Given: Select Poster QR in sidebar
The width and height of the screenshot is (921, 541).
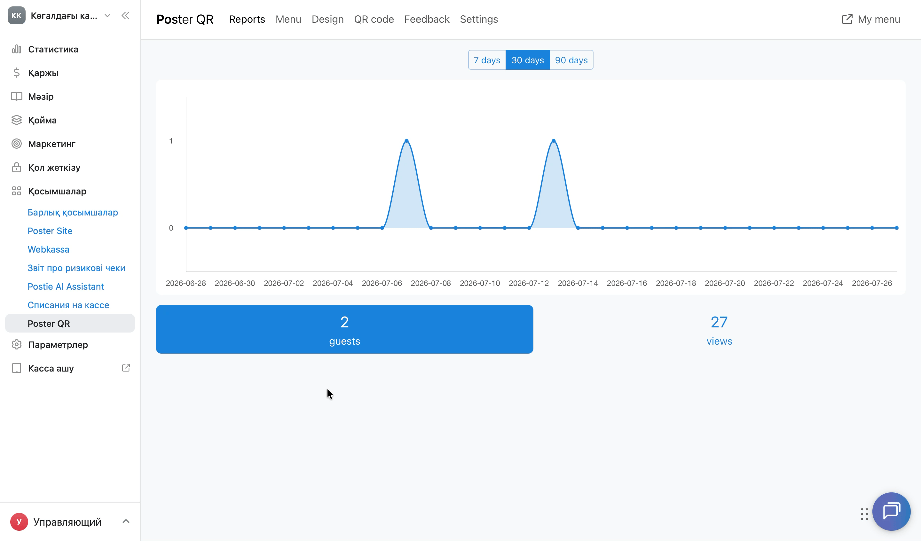Looking at the screenshot, I should click(x=70, y=324).
